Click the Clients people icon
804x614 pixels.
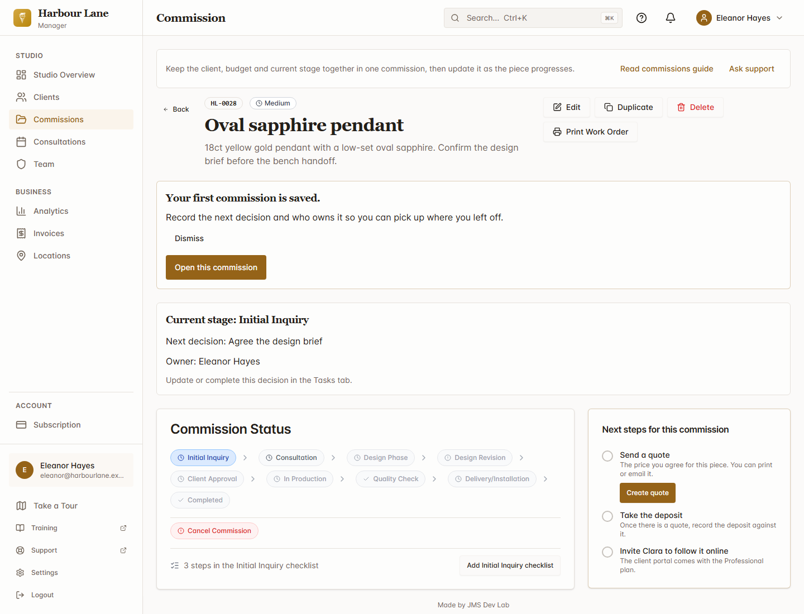(21, 97)
